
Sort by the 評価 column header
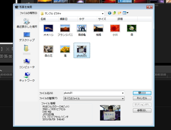127,19
